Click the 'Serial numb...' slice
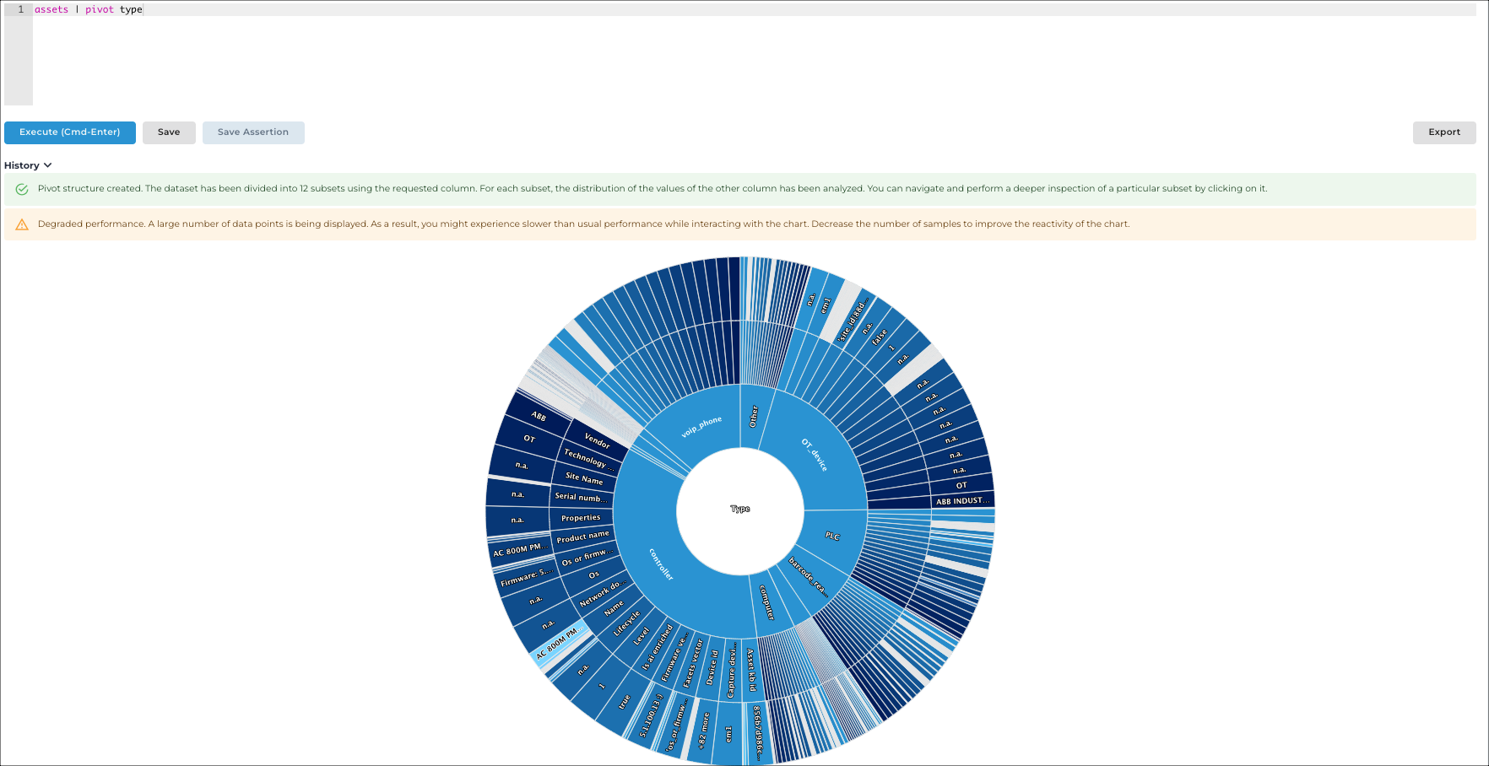The height and width of the screenshot is (766, 1489). tap(582, 497)
